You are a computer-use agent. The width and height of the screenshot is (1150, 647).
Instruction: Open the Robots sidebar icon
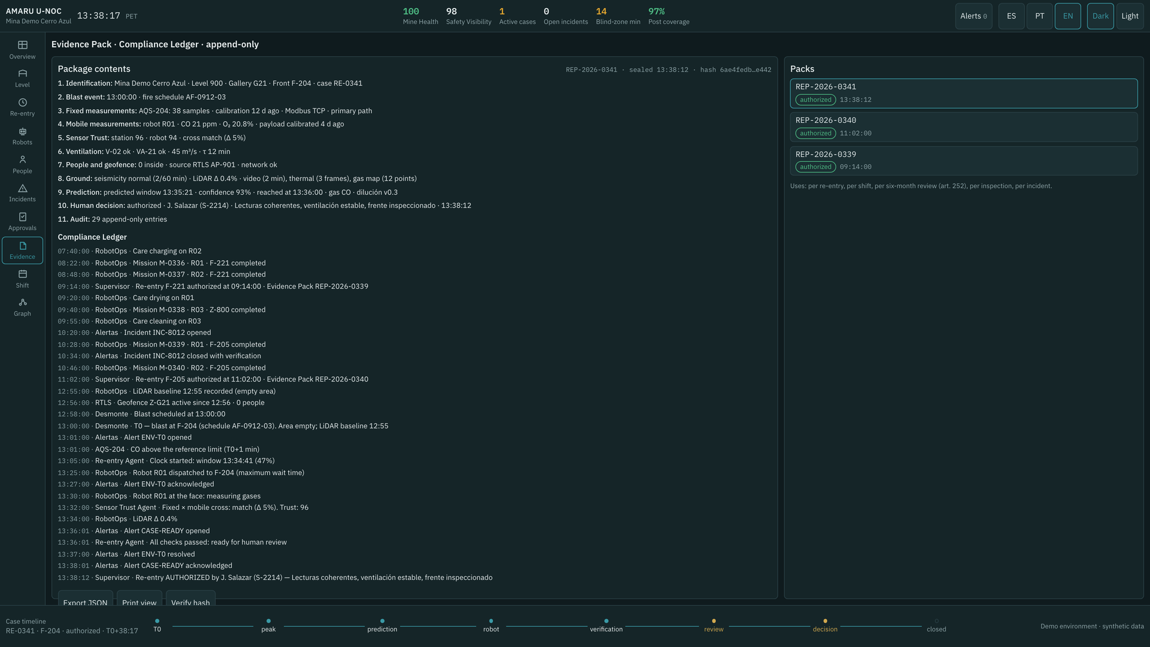click(x=22, y=136)
